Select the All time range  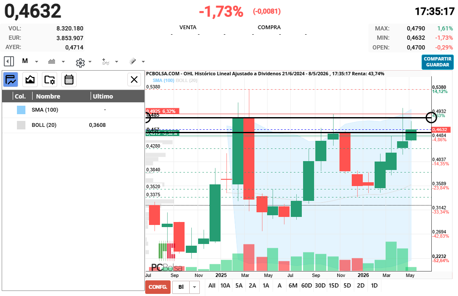[212, 285]
